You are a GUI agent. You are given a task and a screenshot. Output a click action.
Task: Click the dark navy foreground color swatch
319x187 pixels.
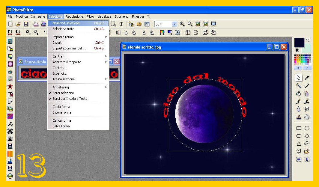299,43
